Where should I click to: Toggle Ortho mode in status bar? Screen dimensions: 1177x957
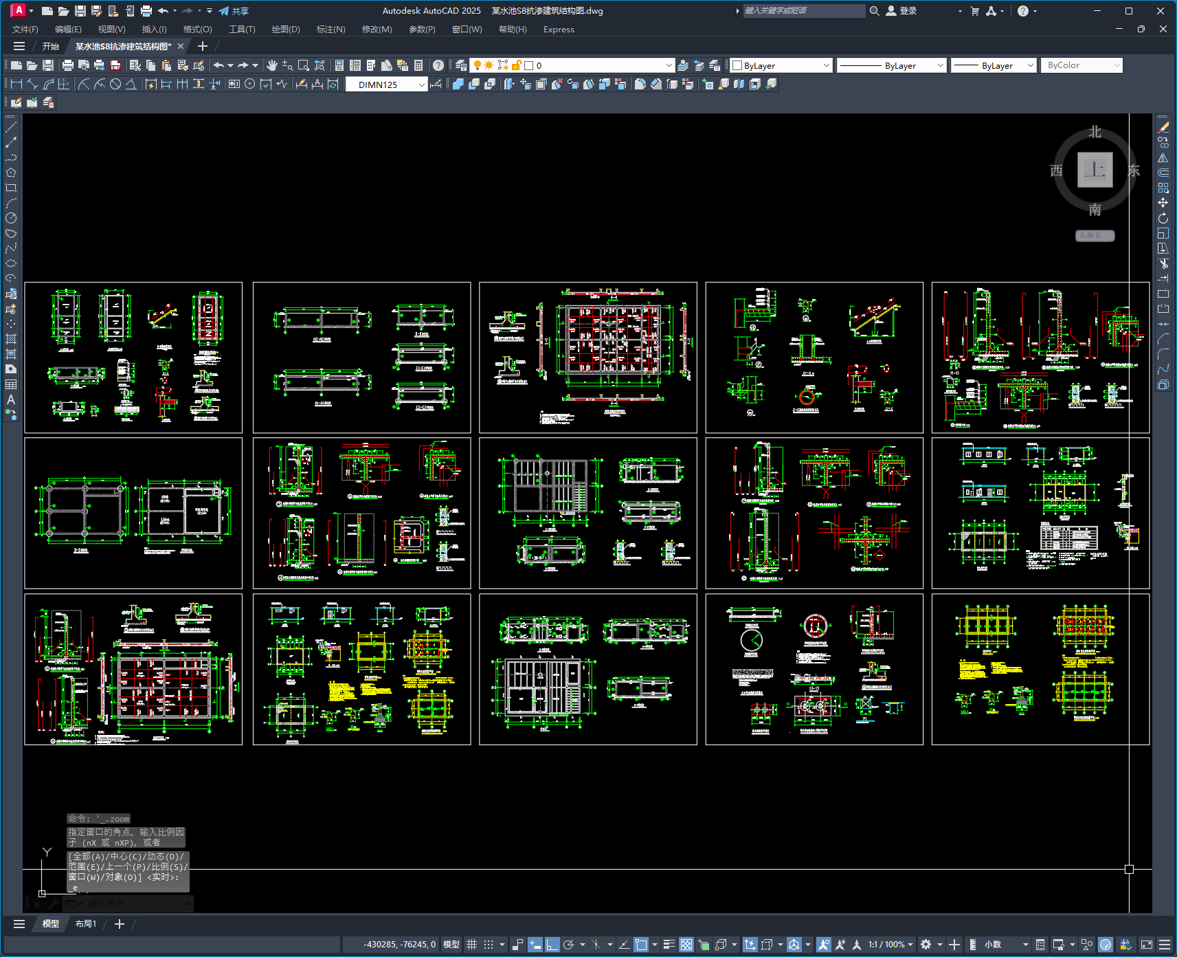pos(552,945)
